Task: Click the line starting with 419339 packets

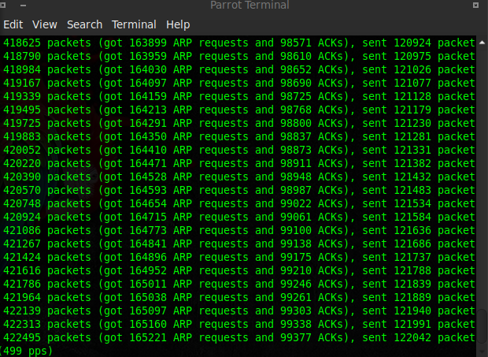Action: click(239, 96)
